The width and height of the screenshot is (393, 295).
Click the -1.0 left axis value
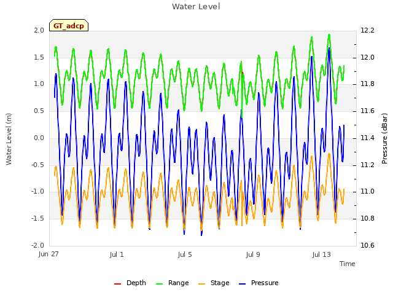38,192
